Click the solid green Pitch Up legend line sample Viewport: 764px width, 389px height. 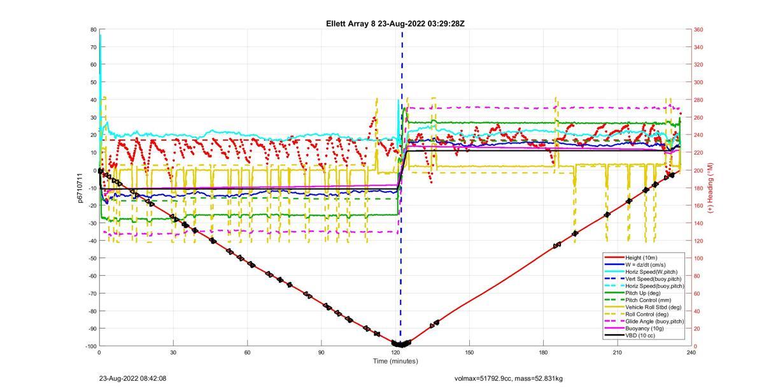click(x=614, y=293)
